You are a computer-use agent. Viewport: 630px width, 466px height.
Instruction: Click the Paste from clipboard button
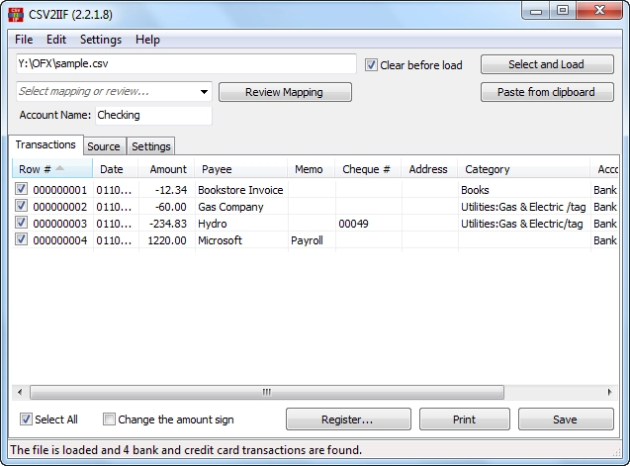tap(547, 92)
